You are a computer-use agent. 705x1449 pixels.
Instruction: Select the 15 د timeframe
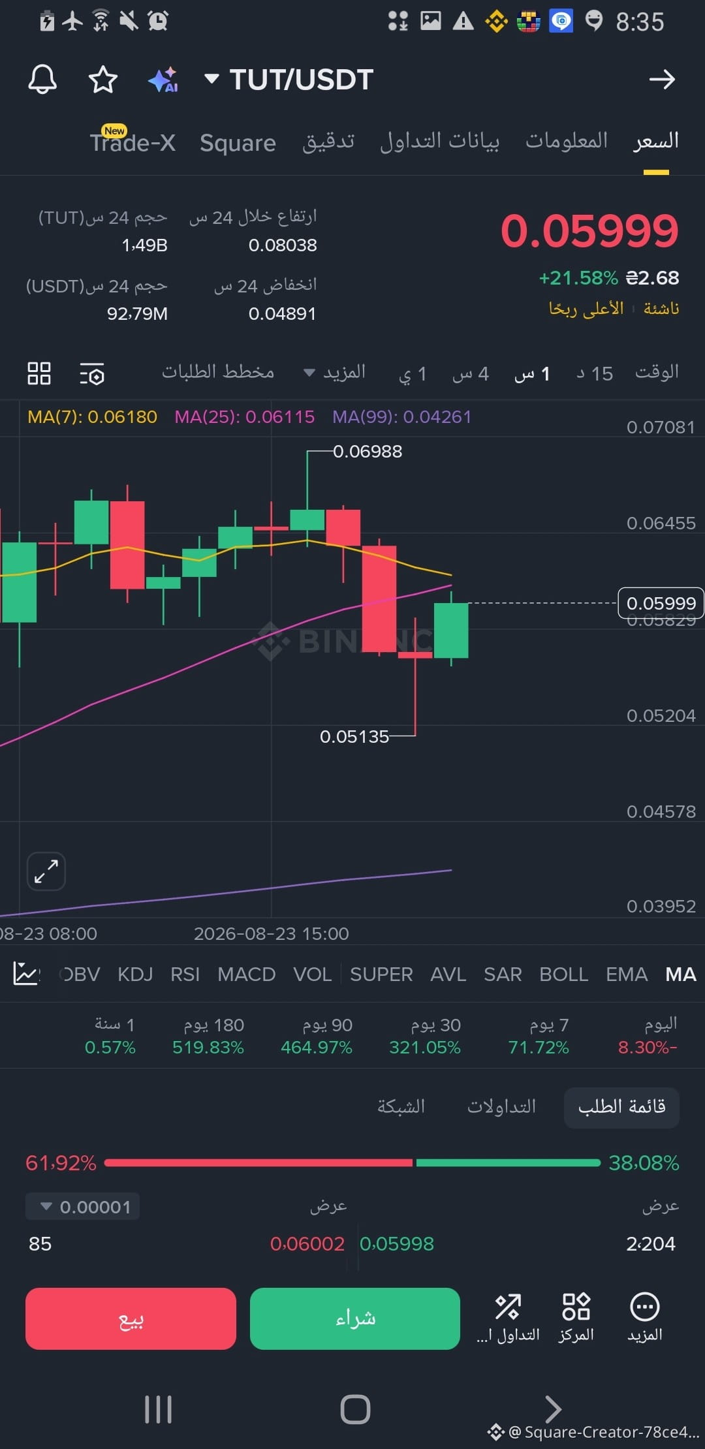(595, 373)
